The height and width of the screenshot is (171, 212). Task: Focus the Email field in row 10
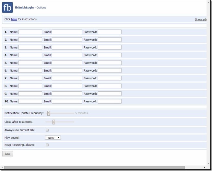(67, 101)
